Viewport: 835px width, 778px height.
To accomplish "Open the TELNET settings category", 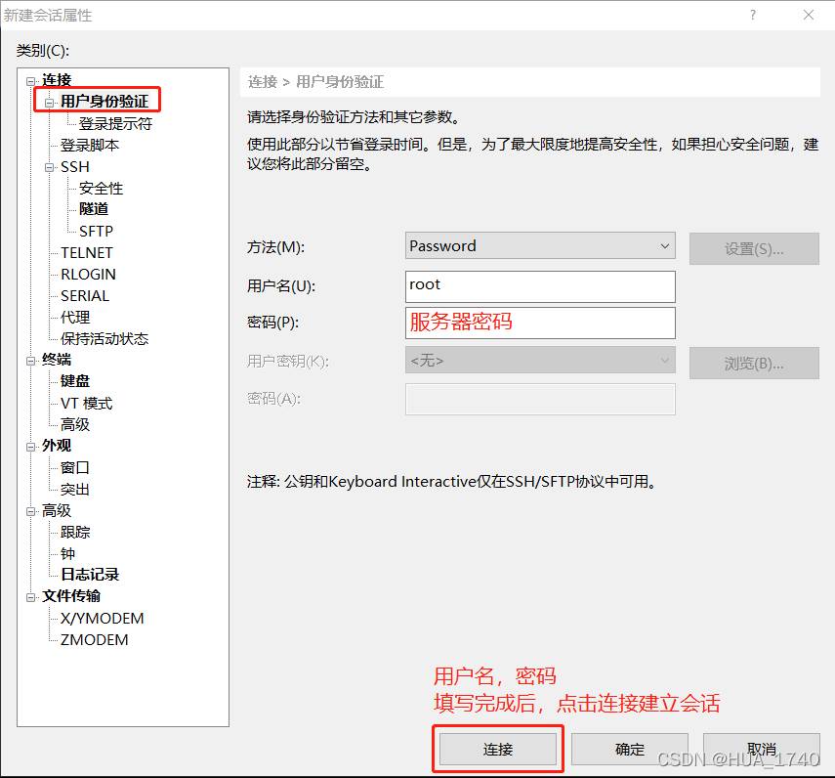I will (x=87, y=252).
